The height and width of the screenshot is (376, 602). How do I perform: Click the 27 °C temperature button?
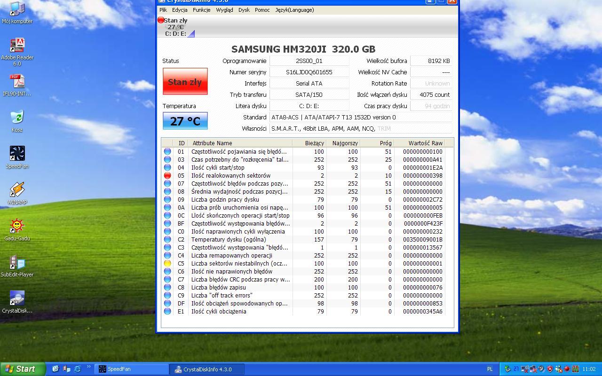click(x=185, y=121)
